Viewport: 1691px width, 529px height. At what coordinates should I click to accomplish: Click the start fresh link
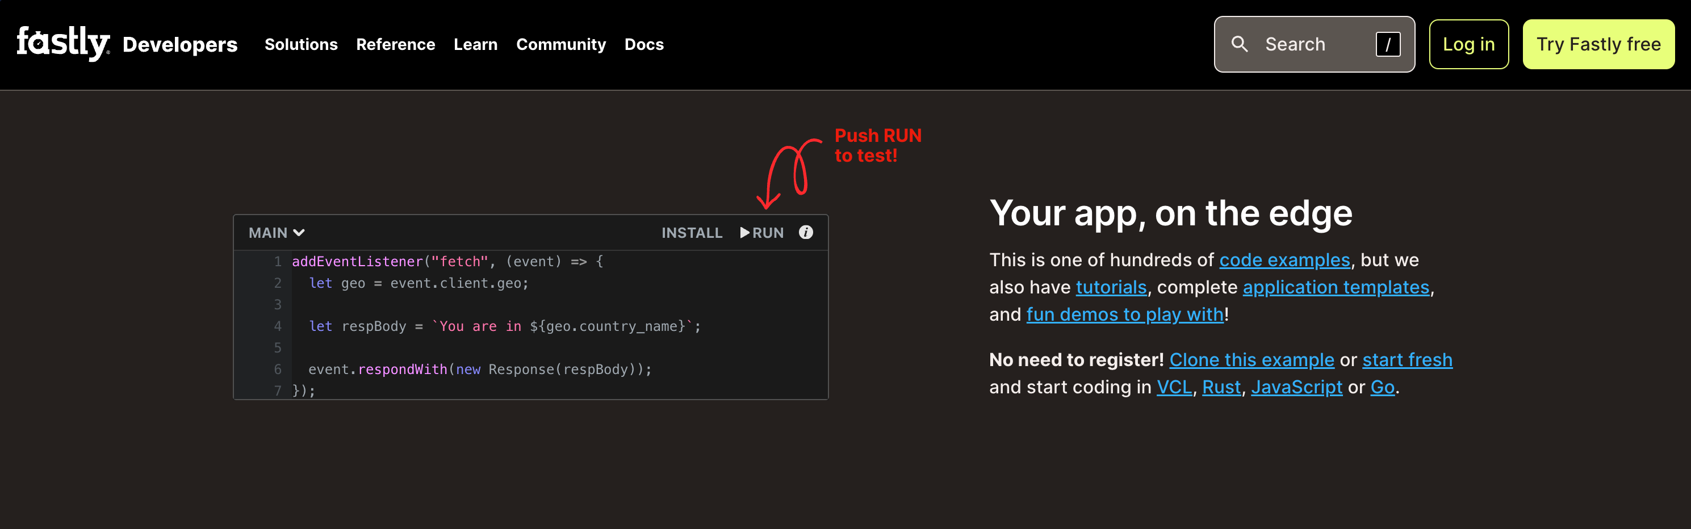pos(1408,360)
